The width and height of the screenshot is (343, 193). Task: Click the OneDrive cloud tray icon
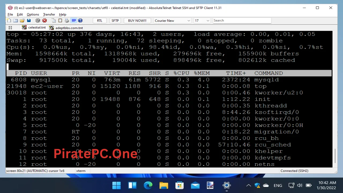(x=266, y=185)
